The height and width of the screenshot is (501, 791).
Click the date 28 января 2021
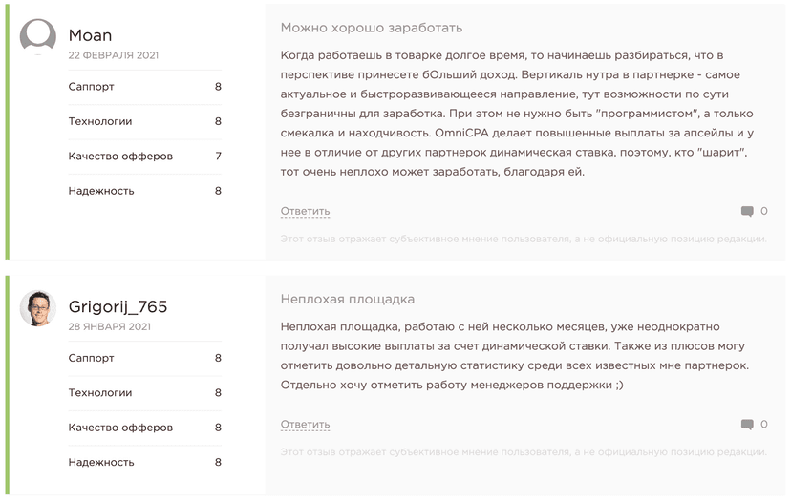tap(110, 326)
